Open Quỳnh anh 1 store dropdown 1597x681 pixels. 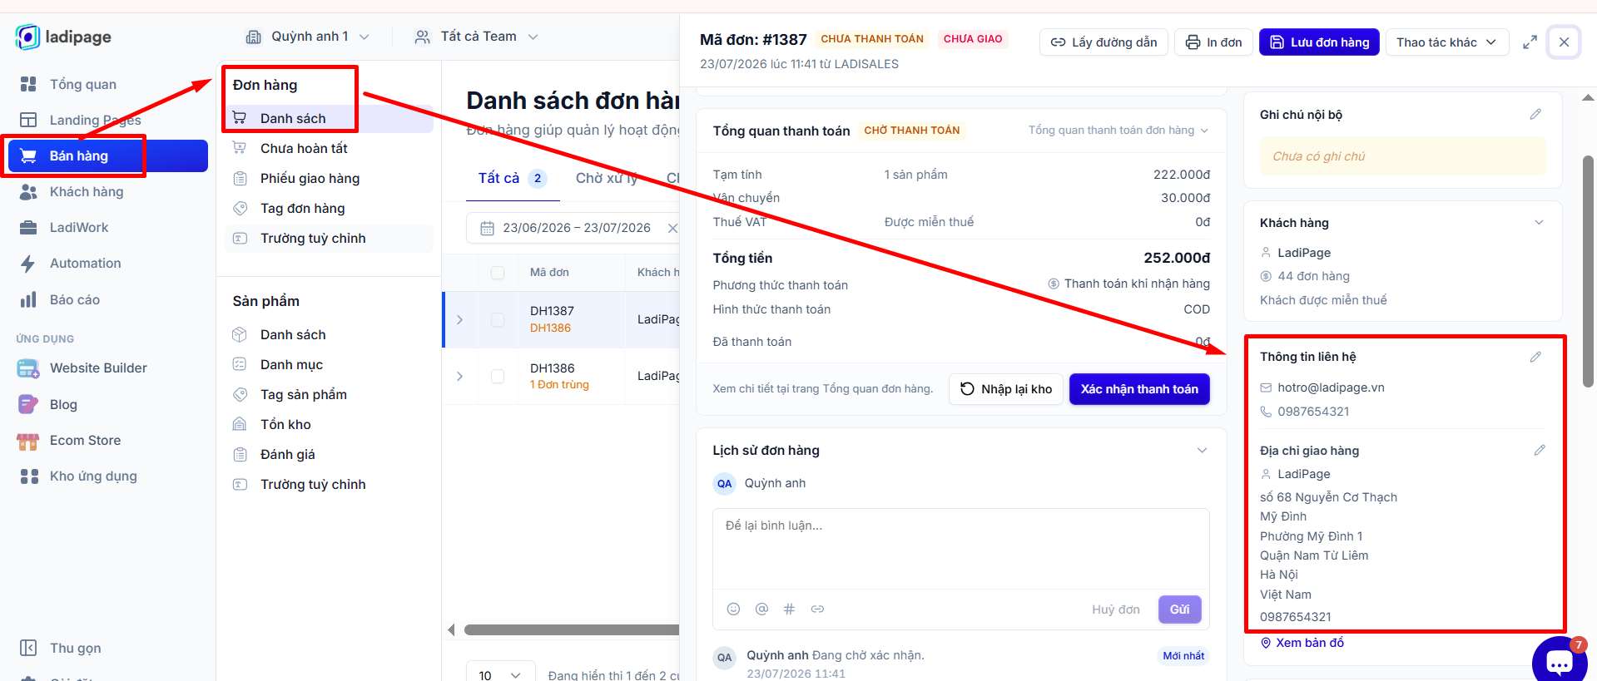pos(308,37)
